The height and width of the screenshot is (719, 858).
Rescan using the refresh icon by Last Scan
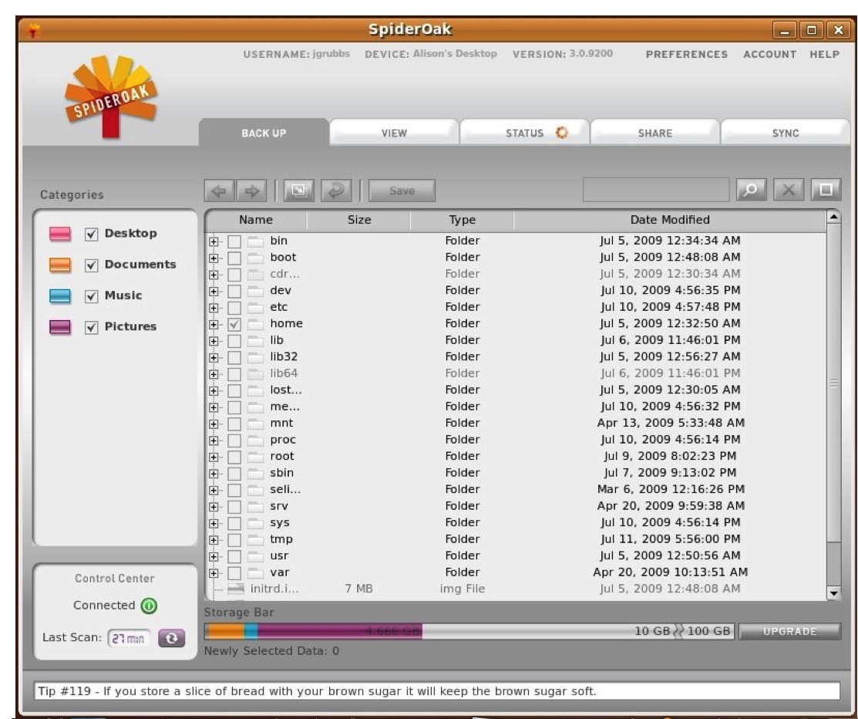coord(171,638)
